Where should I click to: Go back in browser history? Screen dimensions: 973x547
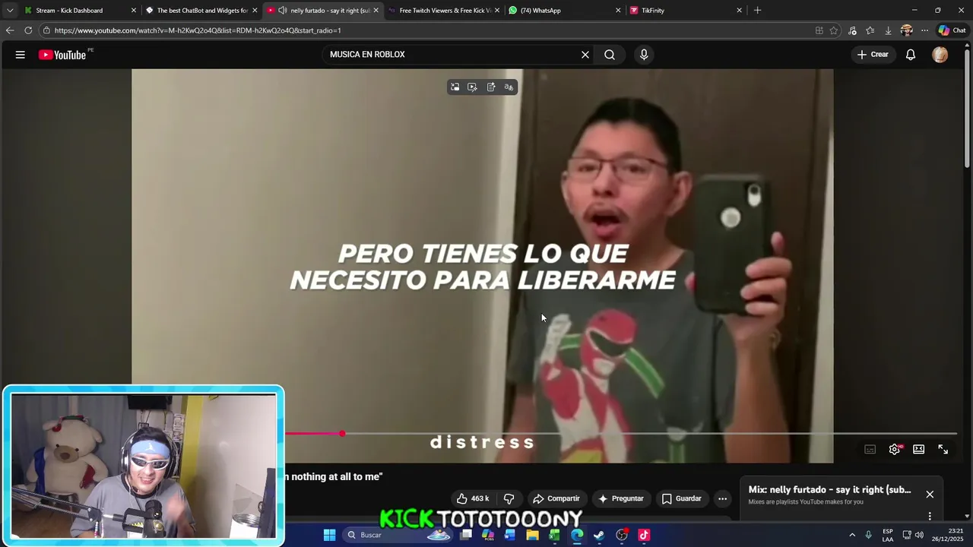(10, 30)
